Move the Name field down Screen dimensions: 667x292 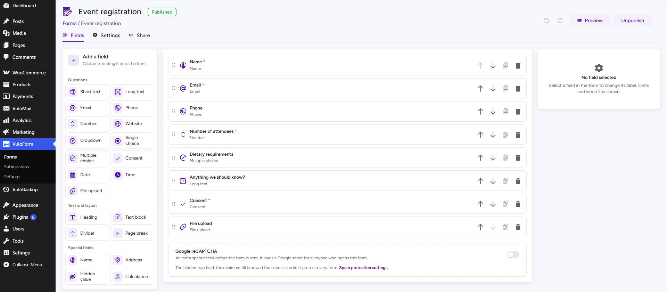point(493,66)
